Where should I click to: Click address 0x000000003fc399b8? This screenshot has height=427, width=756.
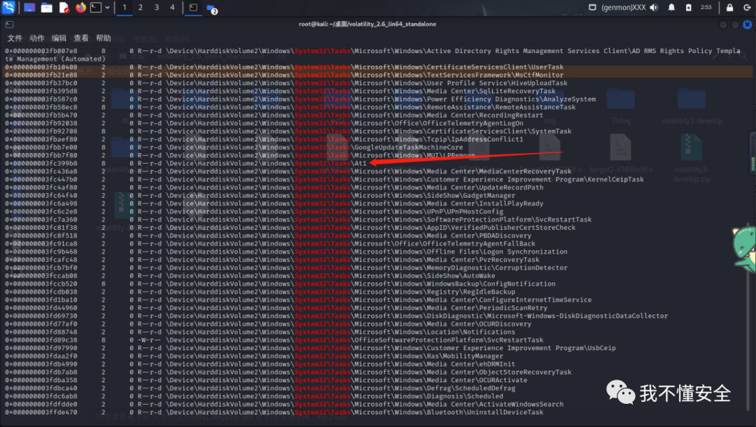click(x=41, y=164)
